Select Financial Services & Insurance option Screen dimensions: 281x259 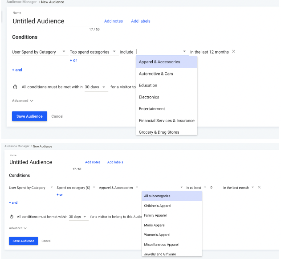[167, 120]
